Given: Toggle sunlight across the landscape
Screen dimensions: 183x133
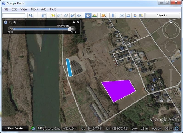Looking at the screenshot, I should tap(94, 15).
